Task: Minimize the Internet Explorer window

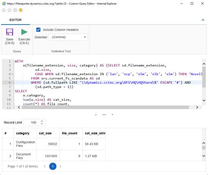Action: (x=182, y=3)
